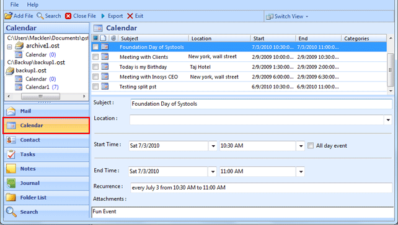The height and width of the screenshot is (225, 398).
Task: Open the Start Time hour dropdown
Action: [x=301, y=146]
